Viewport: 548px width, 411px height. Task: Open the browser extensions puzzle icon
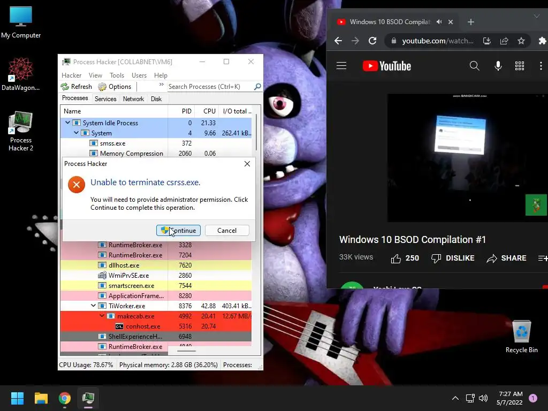pos(542,41)
